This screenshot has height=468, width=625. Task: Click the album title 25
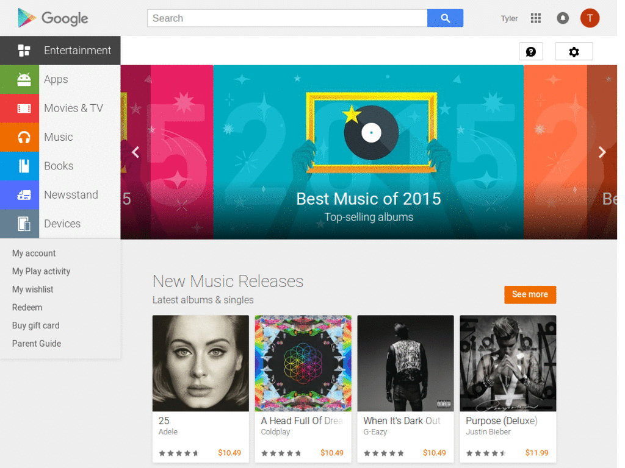[x=164, y=420]
